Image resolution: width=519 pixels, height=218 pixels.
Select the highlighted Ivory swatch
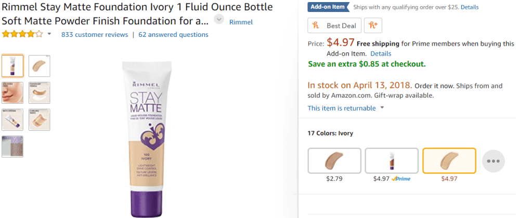(449, 160)
